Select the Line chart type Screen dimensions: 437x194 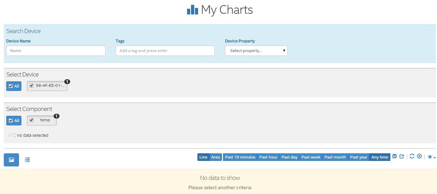(203, 157)
